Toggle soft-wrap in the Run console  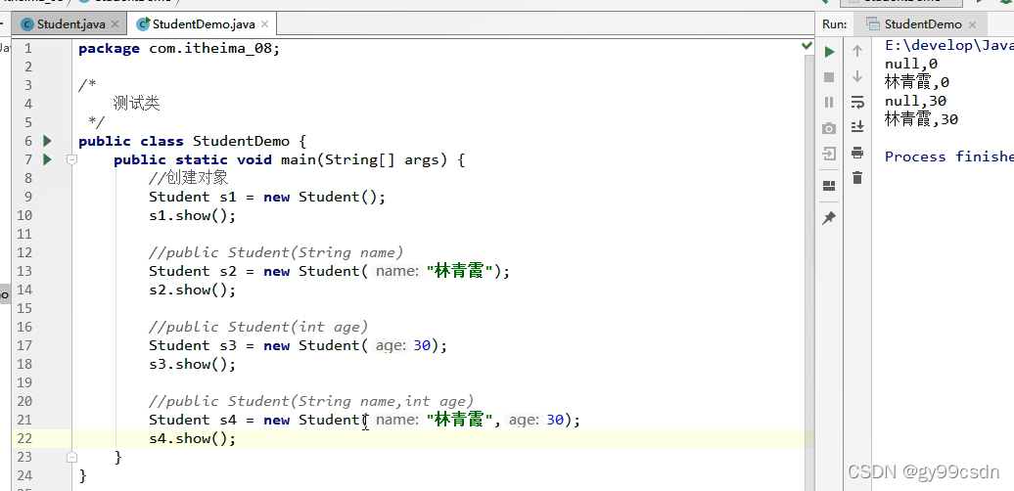[x=857, y=102]
